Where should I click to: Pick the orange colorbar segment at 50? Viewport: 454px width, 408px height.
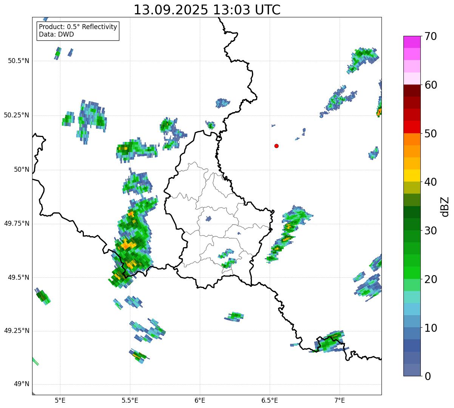[412, 139]
